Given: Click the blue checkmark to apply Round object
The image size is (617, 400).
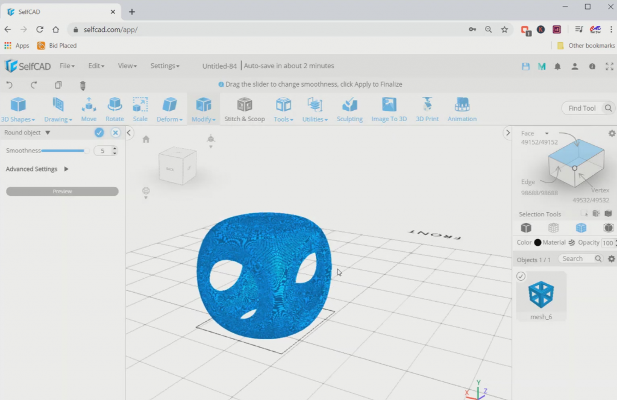Looking at the screenshot, I should [x=98, y=133].
